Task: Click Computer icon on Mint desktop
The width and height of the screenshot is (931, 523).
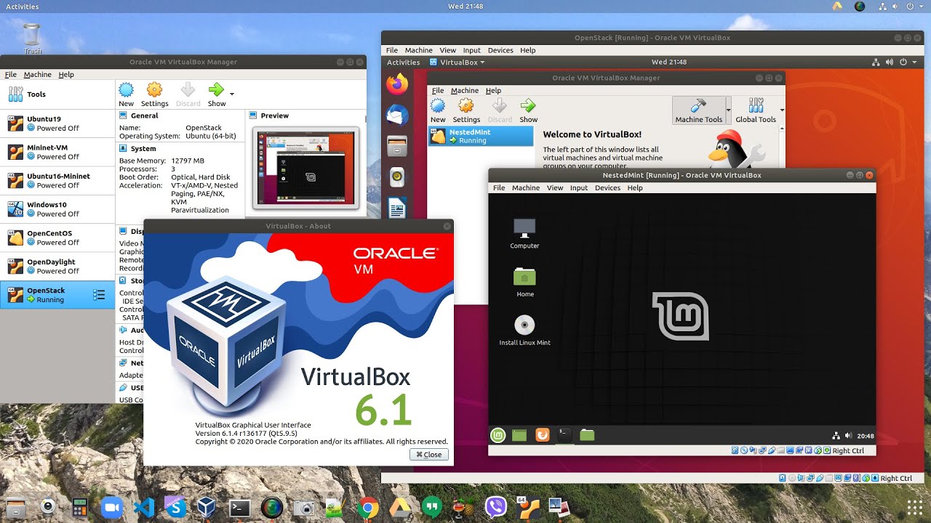Action: coord(524,234)
